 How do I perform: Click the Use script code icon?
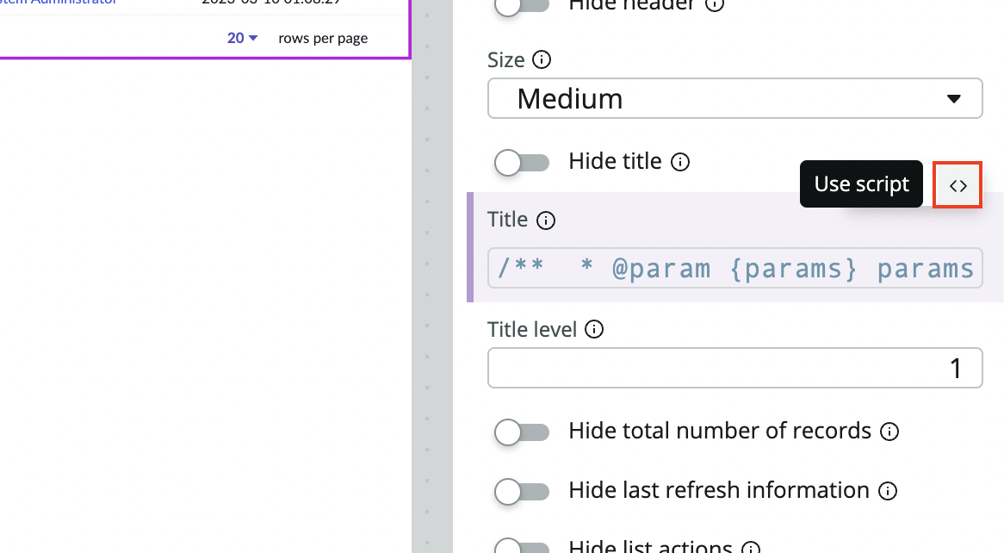958,185
